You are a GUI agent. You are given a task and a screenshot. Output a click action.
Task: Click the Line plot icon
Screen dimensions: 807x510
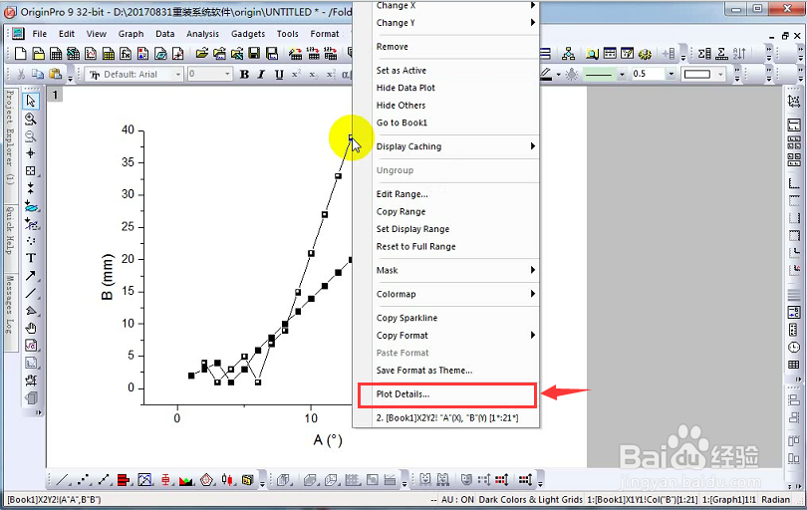click(x=63, y=480)
